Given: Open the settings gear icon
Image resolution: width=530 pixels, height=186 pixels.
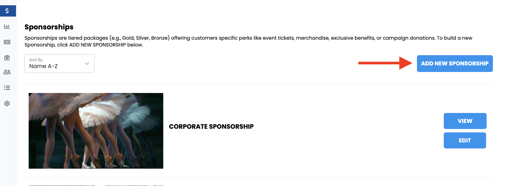Looking at the screenshot, I should (7, 104).
